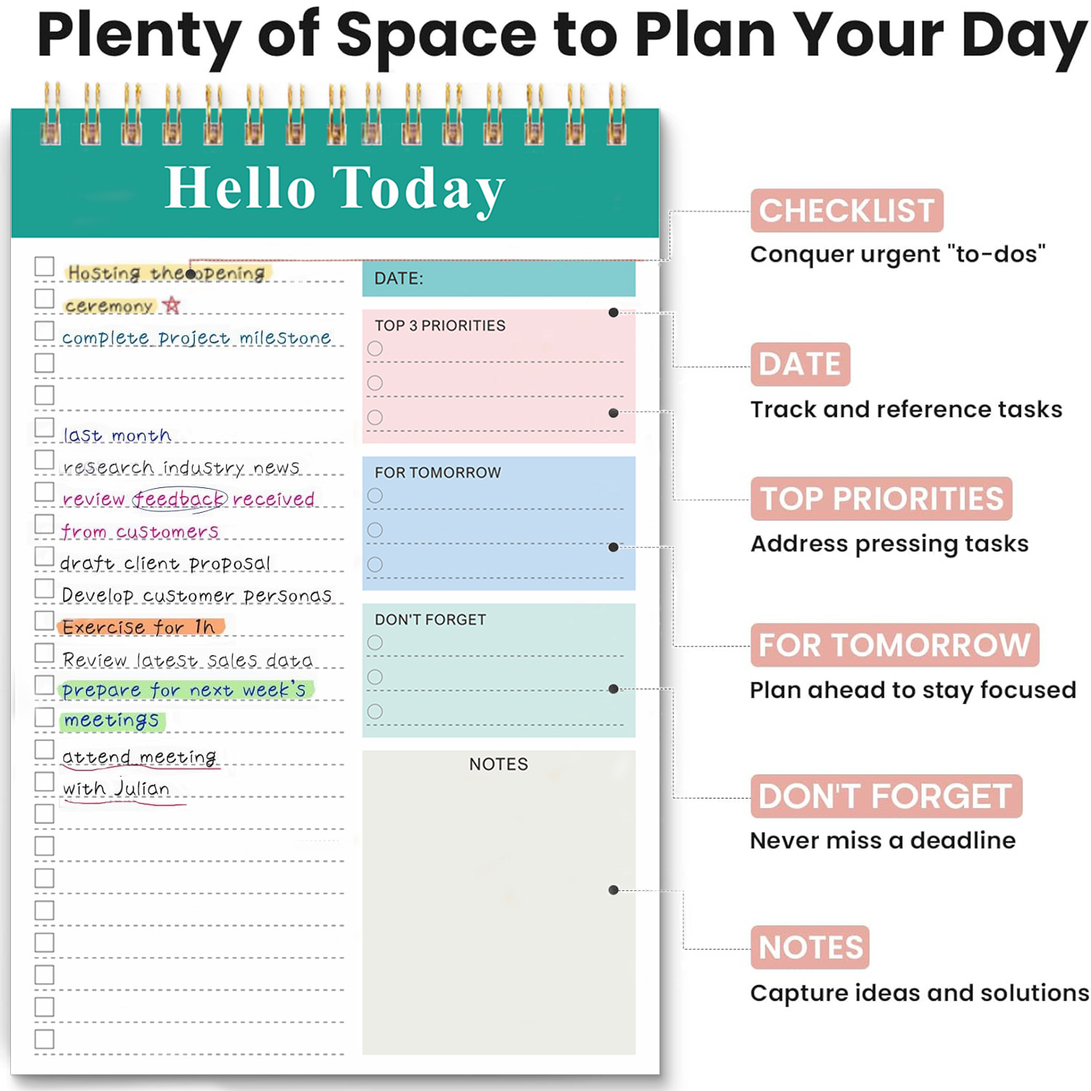The image size is (1091, 1091).
Task: Click the pink DON'T FORGET callout label
Action: click(885, 796)
